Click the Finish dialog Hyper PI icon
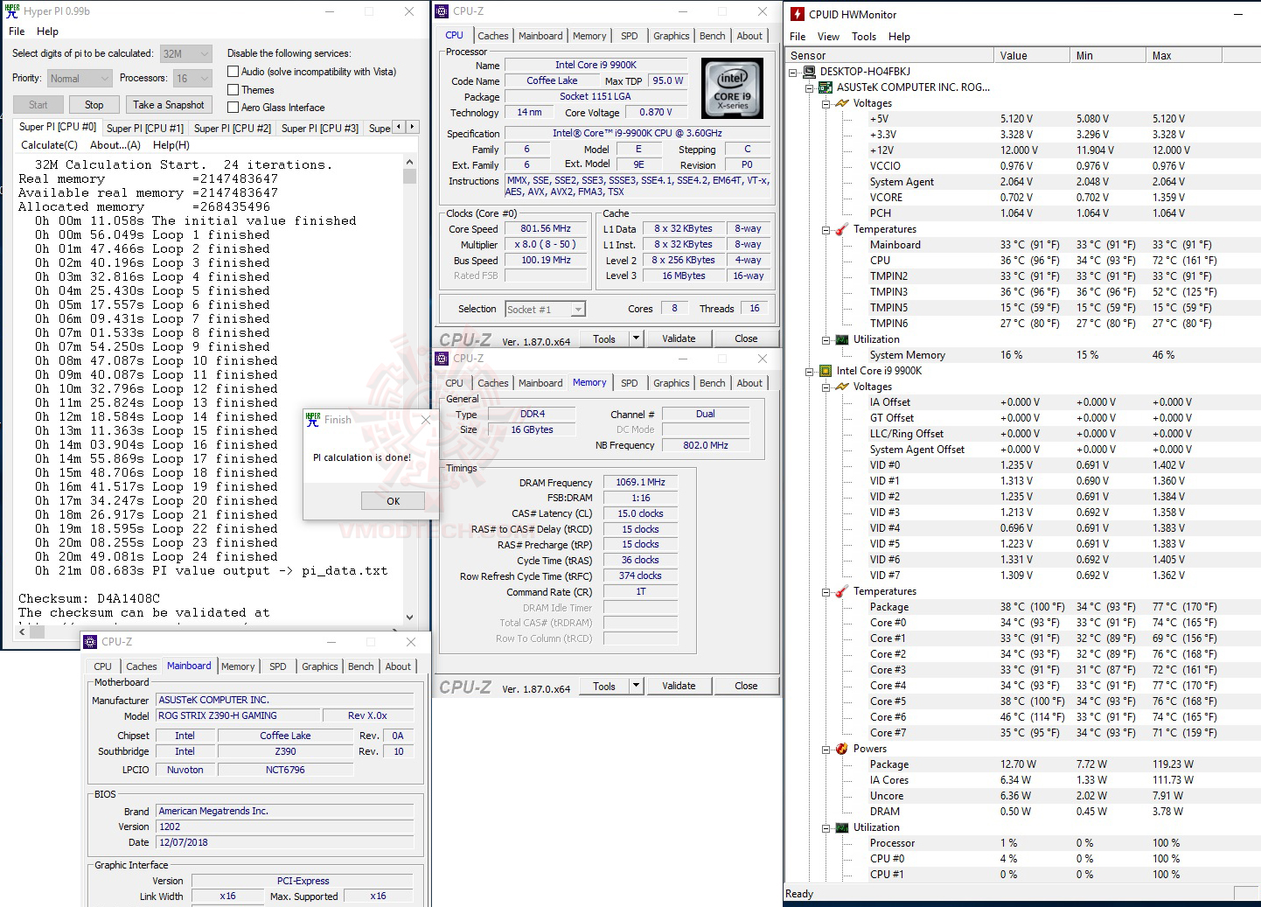Image resolution: width=1261 pixels, height=907 pixels. click(x=313, y=420)
